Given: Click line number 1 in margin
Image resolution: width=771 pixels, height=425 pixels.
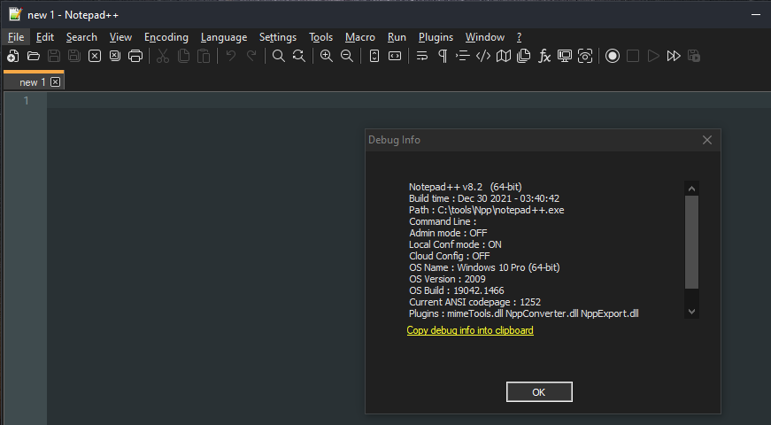Looking at the screenshot, I should click(26, 101).
